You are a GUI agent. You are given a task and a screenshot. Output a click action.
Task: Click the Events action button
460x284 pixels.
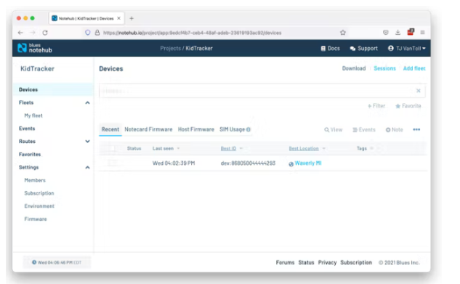(x=364, y=129)
